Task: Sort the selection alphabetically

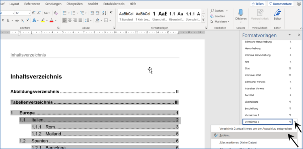Action: click(104, 13)
